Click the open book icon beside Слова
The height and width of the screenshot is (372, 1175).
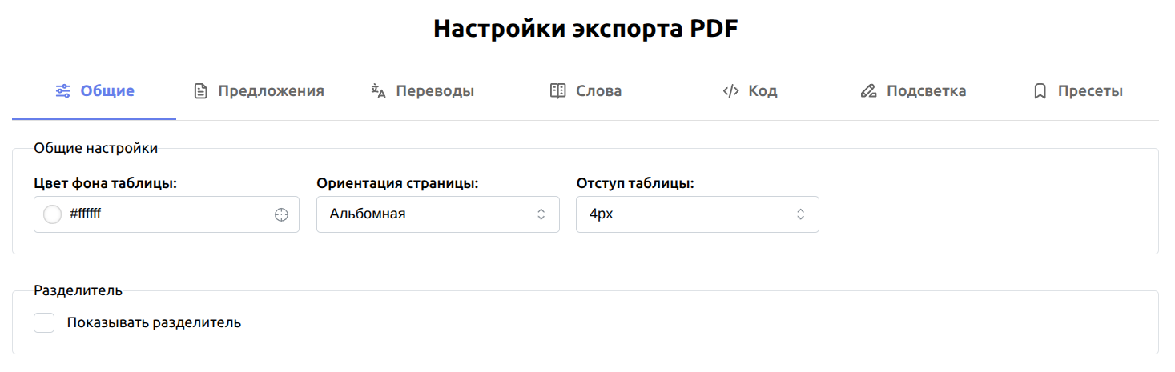pos(558,91)
